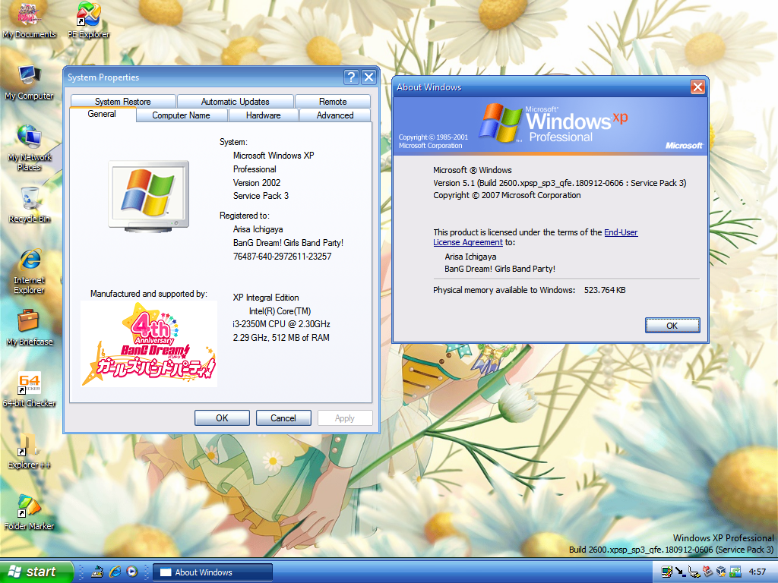The width and height of the screenshot is (778, 583).
Task: Open the Computer Name tab
Action: pyautogui.click(x=181, y=115)
